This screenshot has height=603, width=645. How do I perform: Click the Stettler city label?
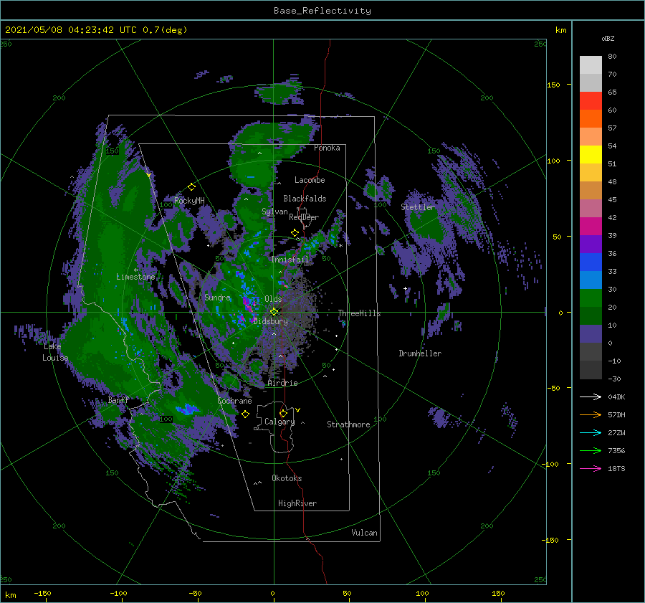(x=418, y=207)
